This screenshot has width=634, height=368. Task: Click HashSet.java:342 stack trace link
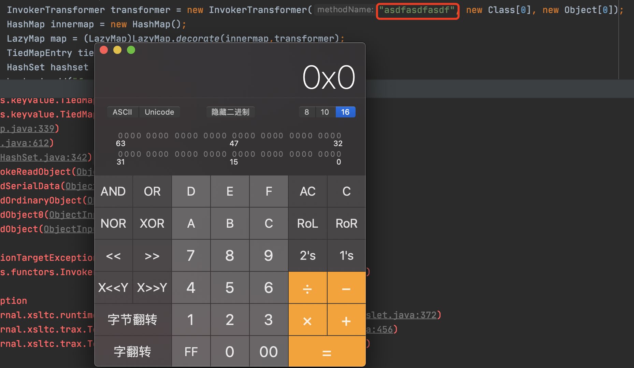click(x=44, y=157)
